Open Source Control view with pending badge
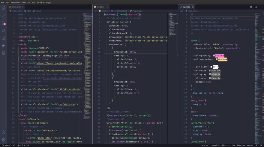This screenshot has width=264, height=147. click(x=4, y=23)
